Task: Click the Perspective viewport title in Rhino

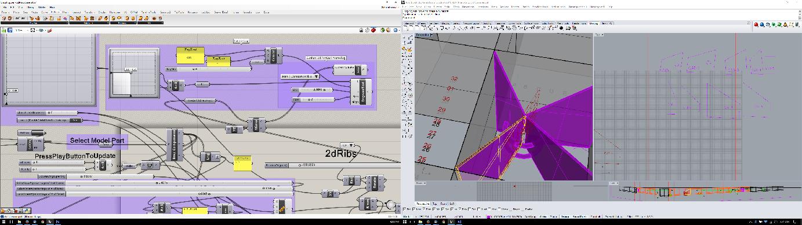Action: [x=423, y=35]
